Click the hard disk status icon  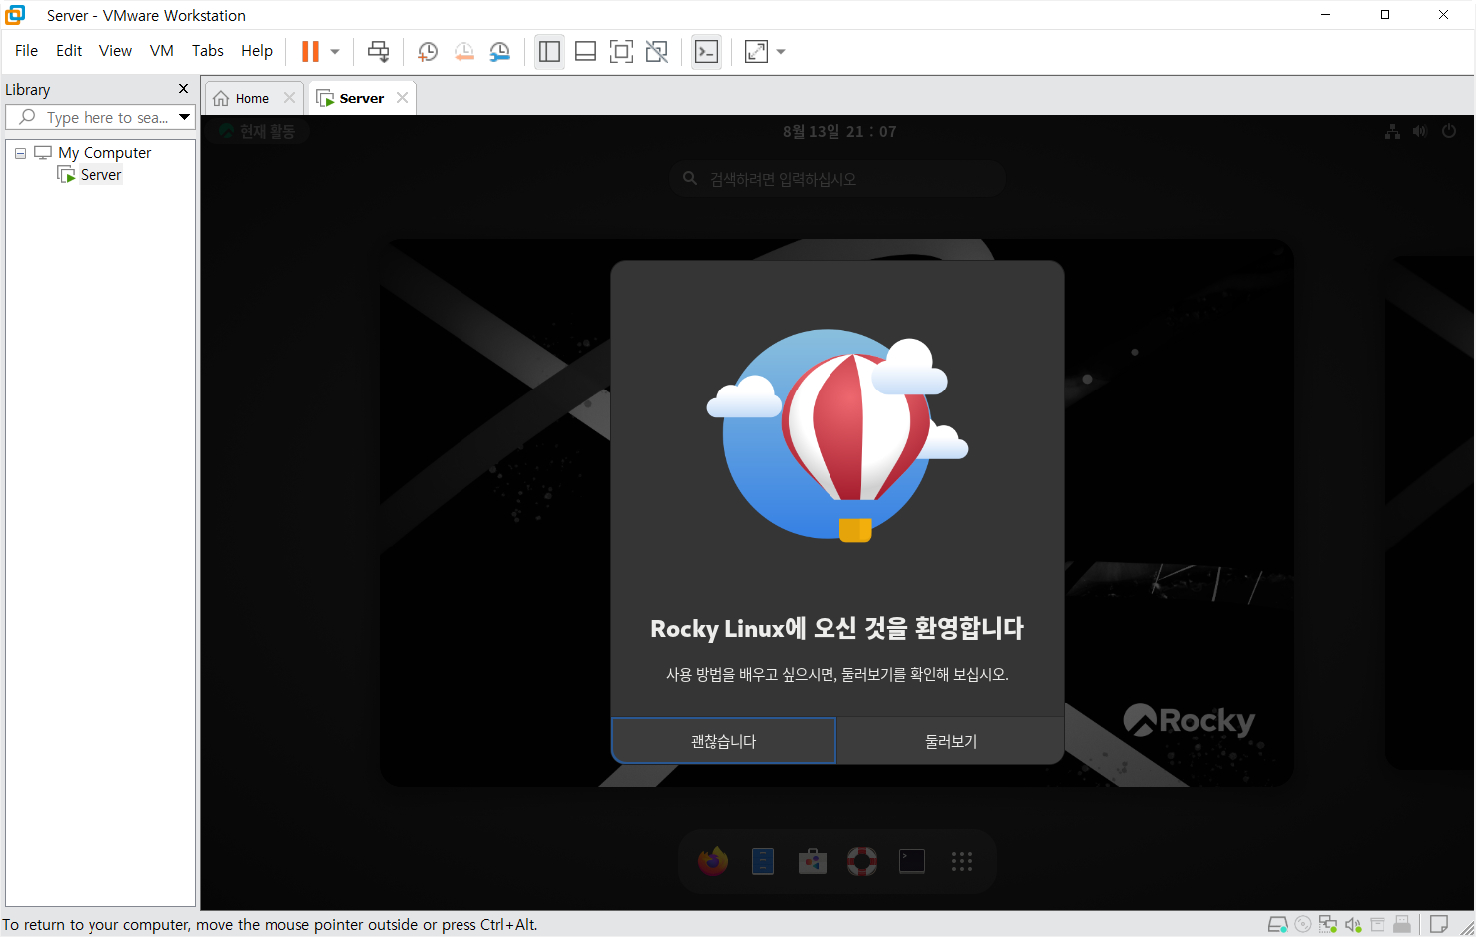(x=1278, y=925)
